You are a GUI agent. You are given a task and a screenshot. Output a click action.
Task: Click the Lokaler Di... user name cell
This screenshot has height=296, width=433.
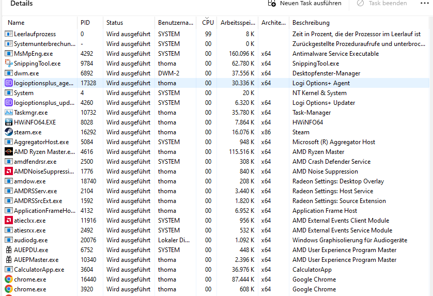point(174,240)
